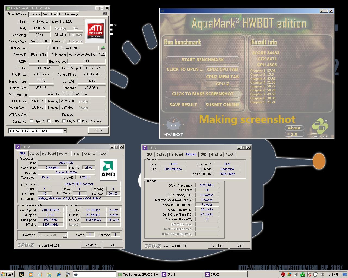
Task: Click the AquaMark window title bar icon
Action: click(163, 11)
